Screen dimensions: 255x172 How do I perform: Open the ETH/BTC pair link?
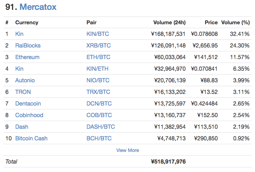pos(98,57)
